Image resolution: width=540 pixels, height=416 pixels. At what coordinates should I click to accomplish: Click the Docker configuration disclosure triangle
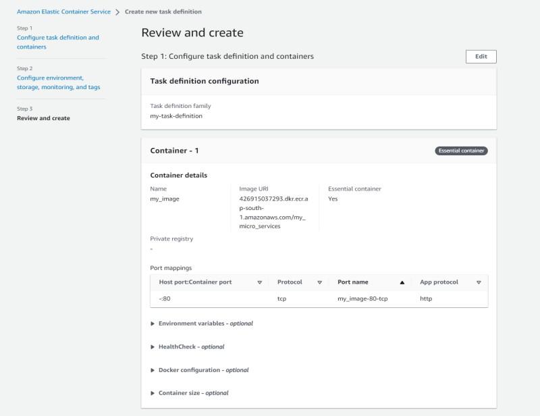(153, 370)
